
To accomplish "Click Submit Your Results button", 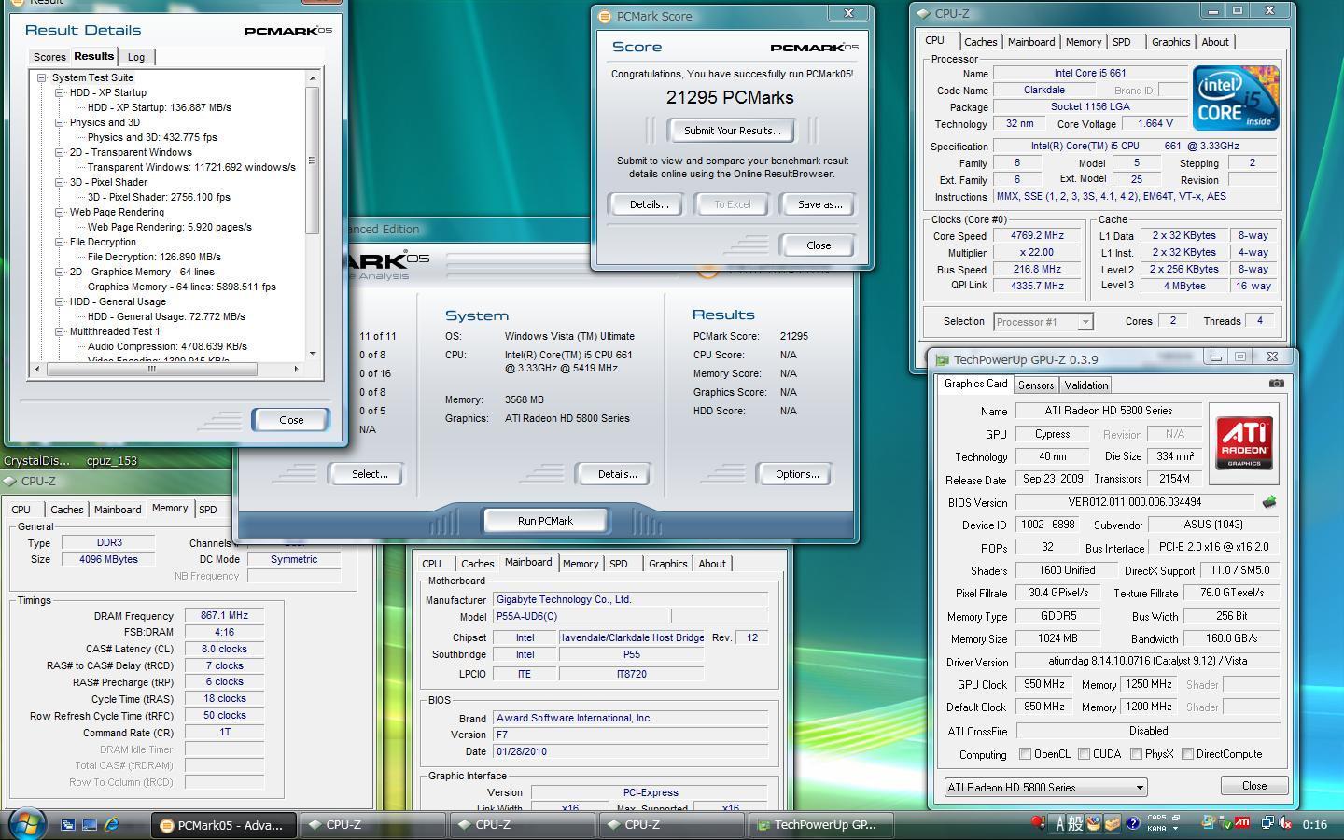I will [732, 131].
